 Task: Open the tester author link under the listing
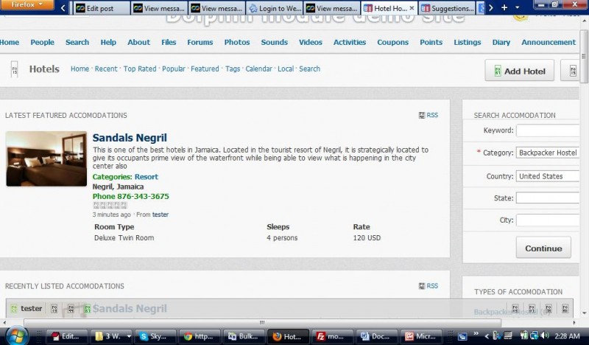pyautogui.click(x=161, y=215)
